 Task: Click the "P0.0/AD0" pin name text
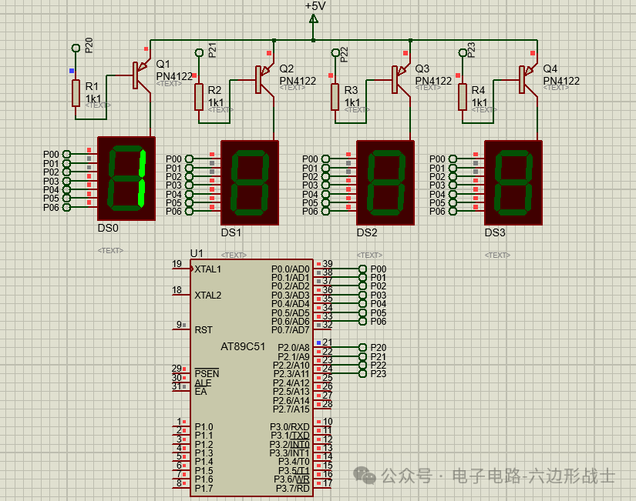(x=291, y=269)
